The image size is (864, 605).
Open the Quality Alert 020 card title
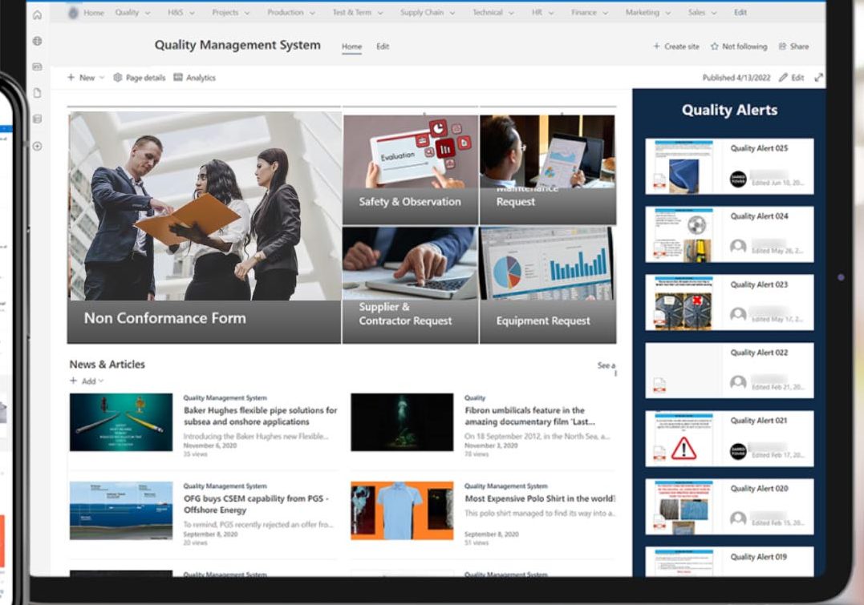coord(759,489)
